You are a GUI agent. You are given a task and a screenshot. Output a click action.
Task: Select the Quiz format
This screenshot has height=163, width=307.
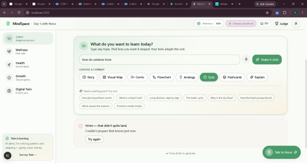209,77
